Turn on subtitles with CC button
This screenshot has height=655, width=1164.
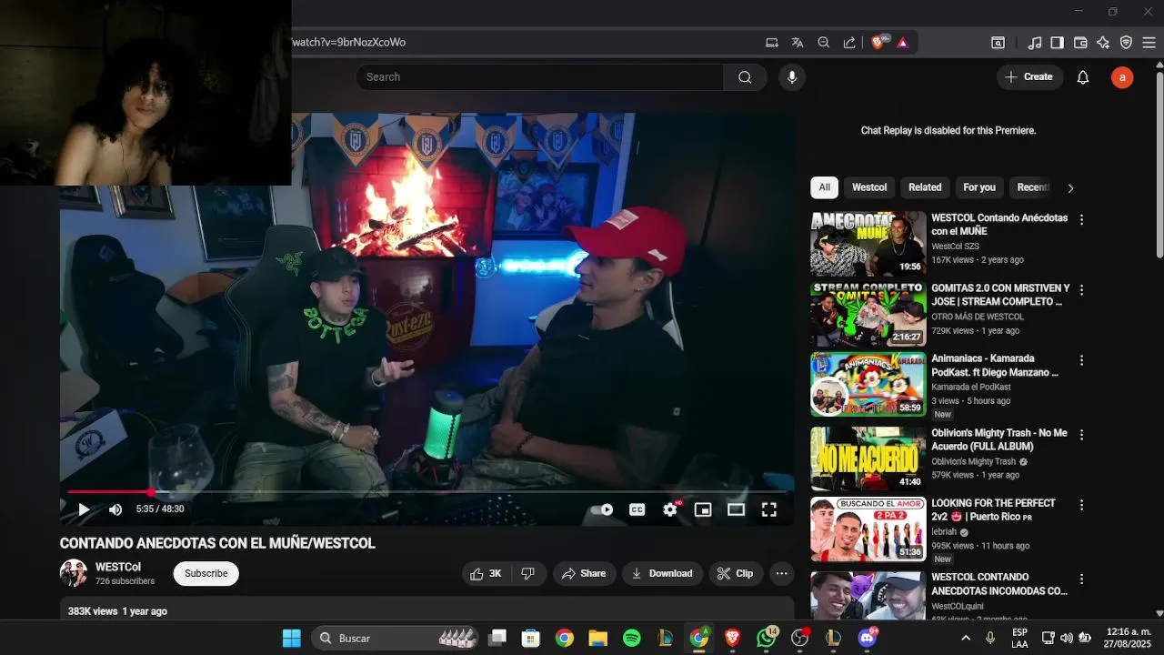(x=637, y=509)
